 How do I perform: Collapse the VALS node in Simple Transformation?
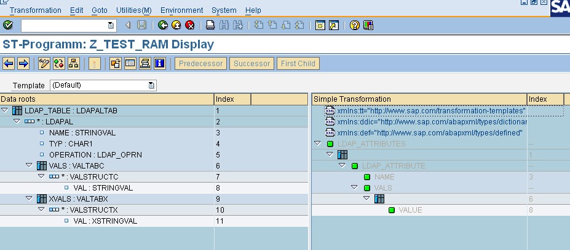[354, 187]
